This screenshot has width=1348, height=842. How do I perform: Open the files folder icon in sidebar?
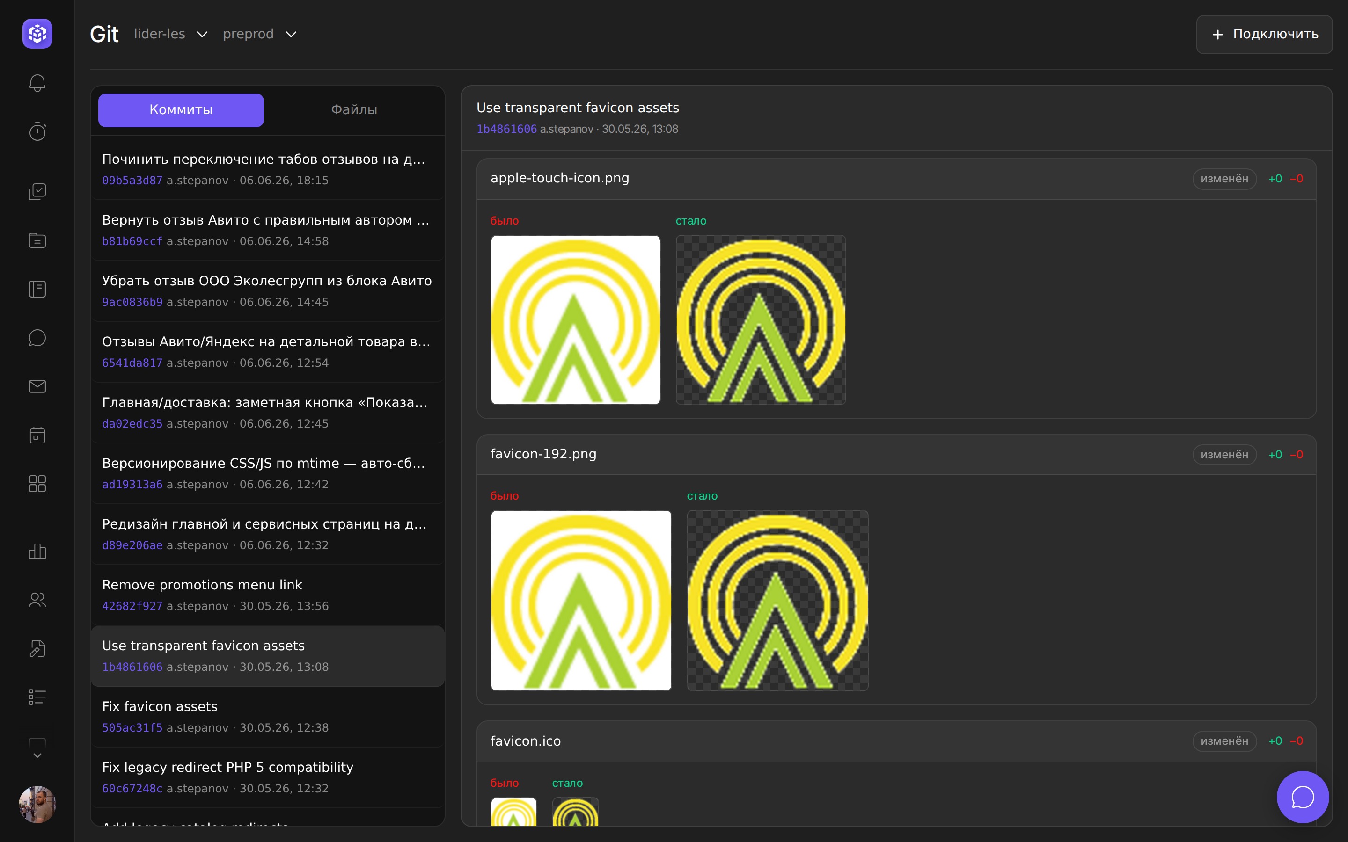point(37,240)
